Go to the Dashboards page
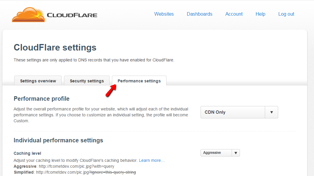This screenshot has width=314, height=176. tap(199, 14)
